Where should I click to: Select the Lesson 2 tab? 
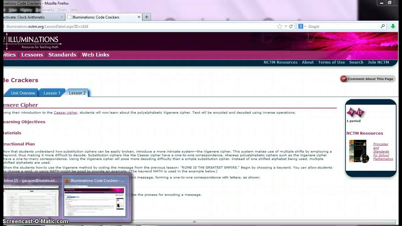click(77, 93)
